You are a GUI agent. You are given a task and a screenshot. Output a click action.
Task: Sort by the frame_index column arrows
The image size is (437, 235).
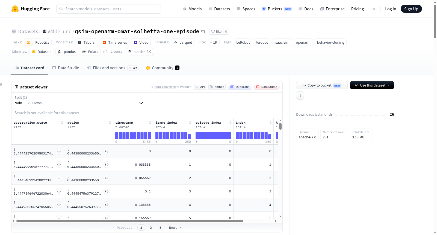pos(190,123)
